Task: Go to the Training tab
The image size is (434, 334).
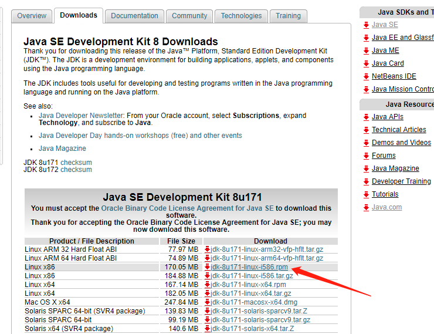Action: coord(288,16)
